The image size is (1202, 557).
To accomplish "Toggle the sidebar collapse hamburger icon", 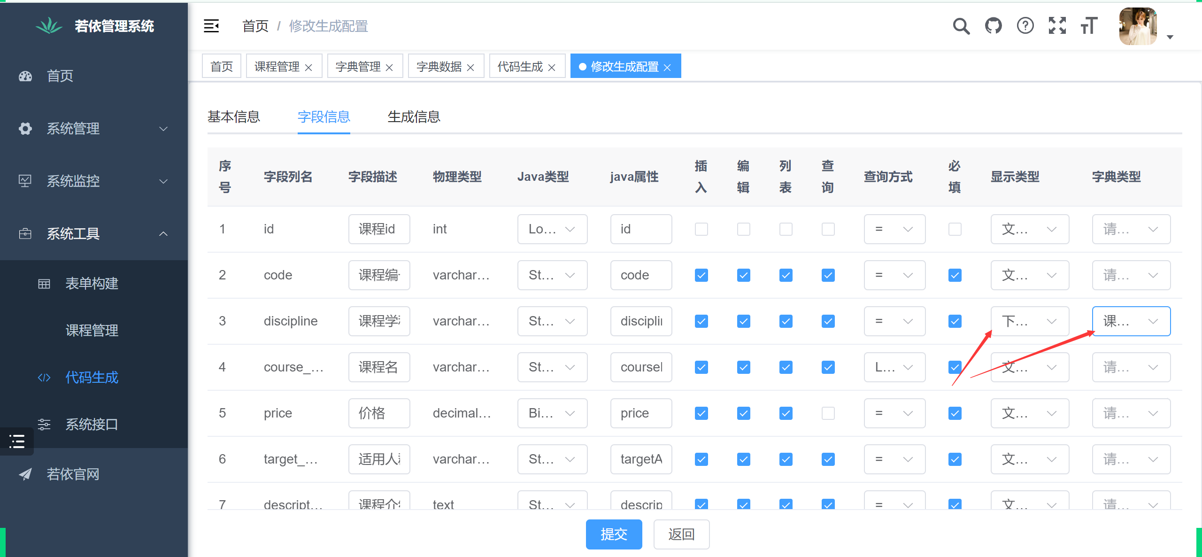I will [x=211, y=26].
